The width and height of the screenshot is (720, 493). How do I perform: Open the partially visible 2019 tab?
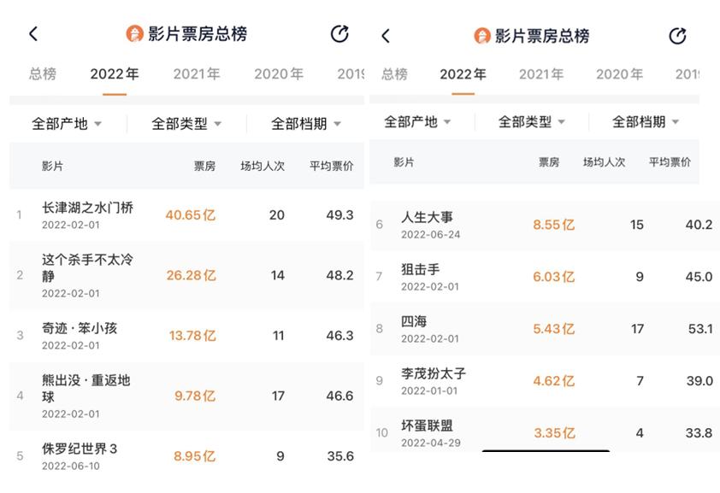click(x=350, y=74)
